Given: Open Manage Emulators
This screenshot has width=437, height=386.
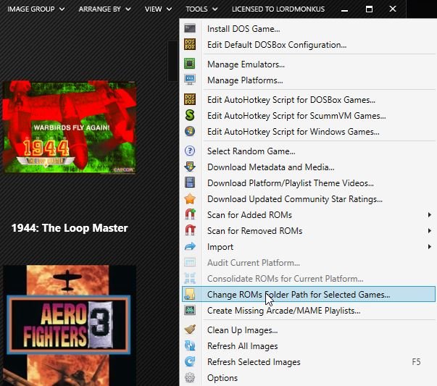Looking at the screenshot, I should 308,64.
